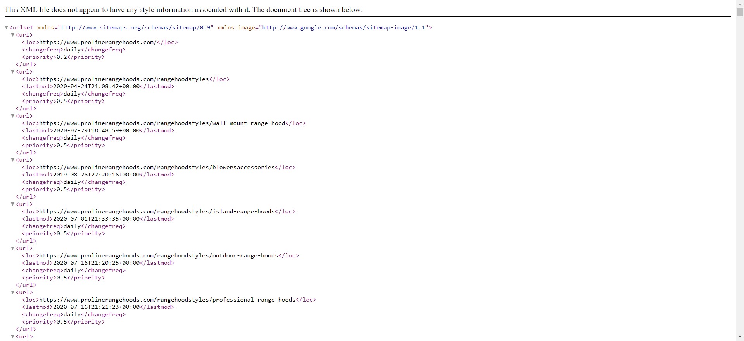Click the lastmod value 2019-08-26T22:20:16+00:00
This screenshot has height=341, width=744.
(x=96, y=175)
